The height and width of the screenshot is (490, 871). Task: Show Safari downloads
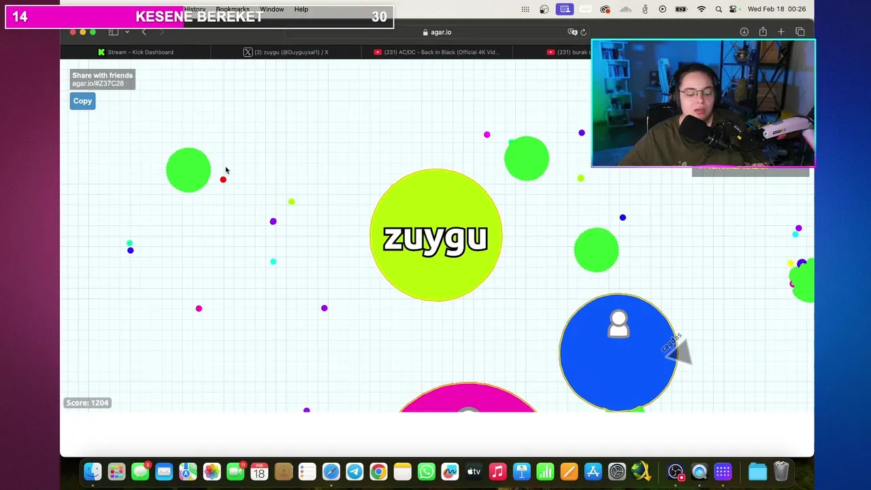point(744,32)
